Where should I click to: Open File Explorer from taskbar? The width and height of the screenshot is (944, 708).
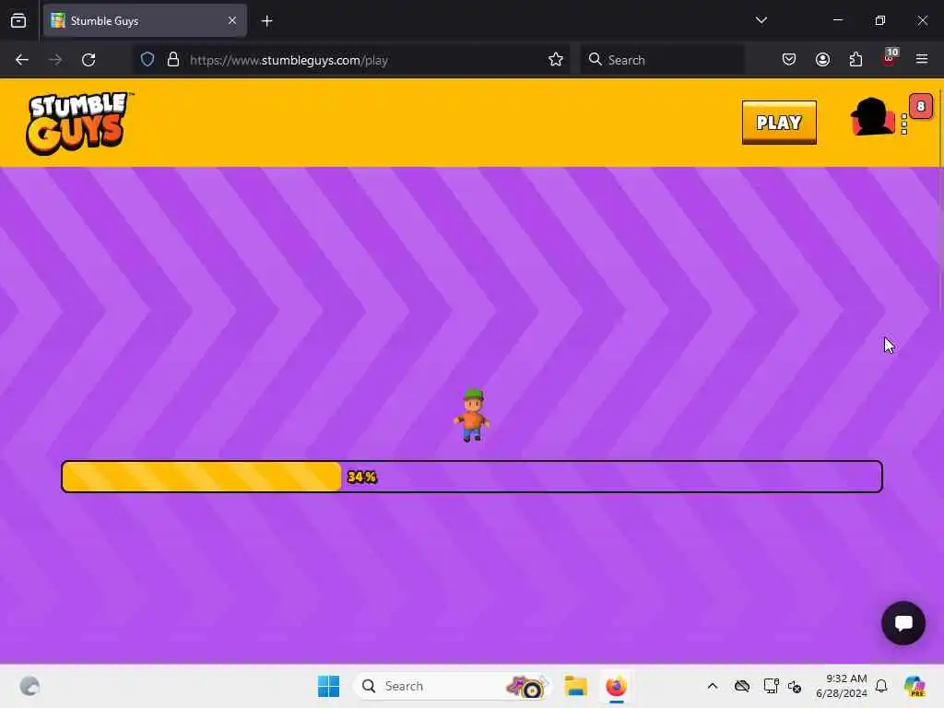[575, 686]
